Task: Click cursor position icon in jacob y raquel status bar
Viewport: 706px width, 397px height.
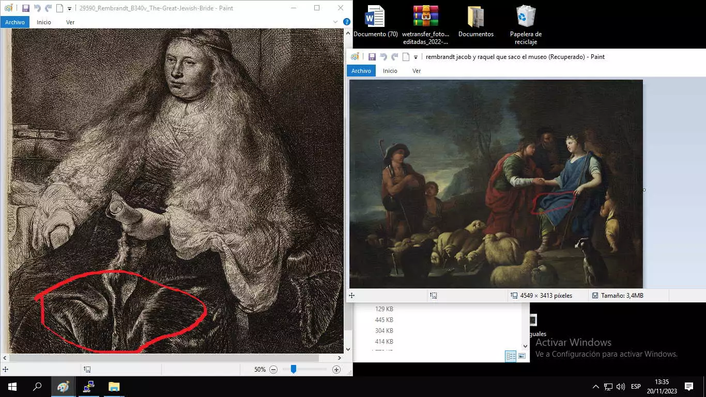Action: (351, 296)
